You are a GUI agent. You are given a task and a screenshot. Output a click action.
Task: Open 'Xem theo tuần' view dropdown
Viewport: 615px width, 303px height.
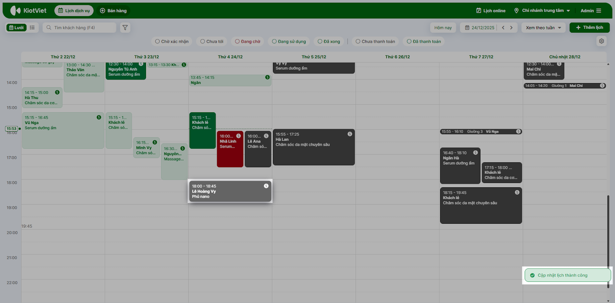point(544,28)
